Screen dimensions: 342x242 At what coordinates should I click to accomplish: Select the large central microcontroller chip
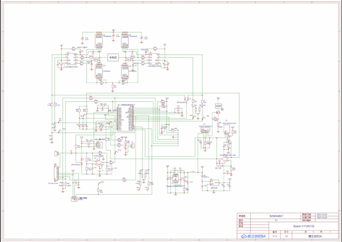(x=125, y=118)
